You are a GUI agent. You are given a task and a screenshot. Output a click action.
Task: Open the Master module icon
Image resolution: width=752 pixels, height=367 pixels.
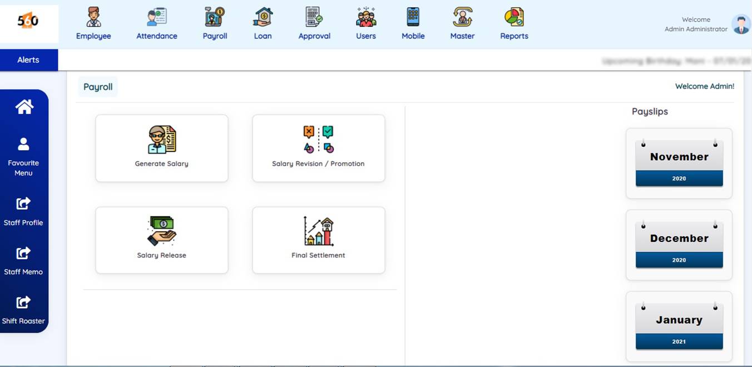pyautogui.click(x=462, y=18)
